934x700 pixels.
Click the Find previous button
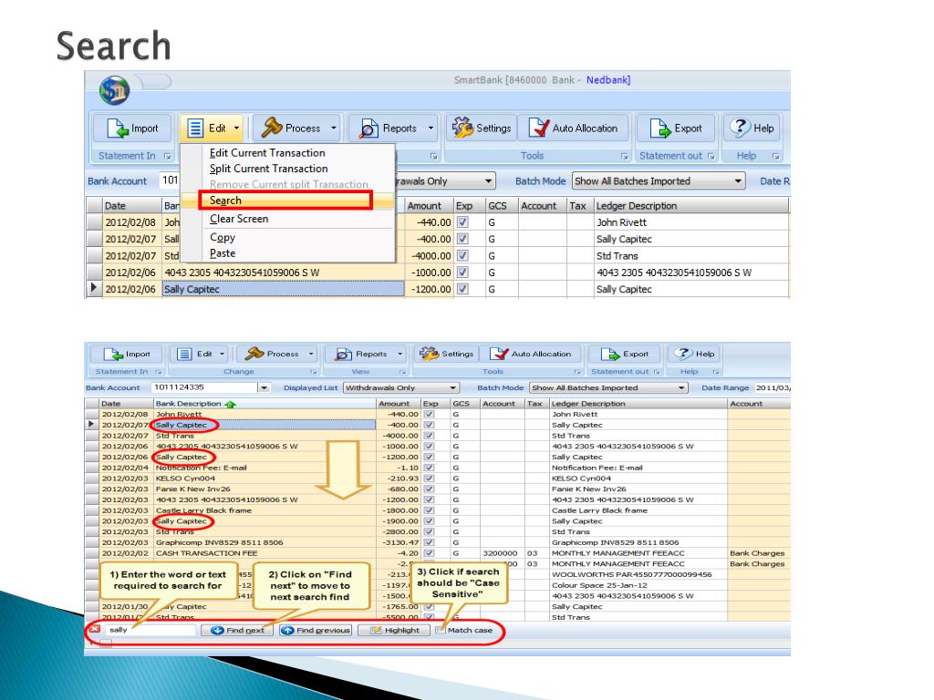tap(317, 630)
